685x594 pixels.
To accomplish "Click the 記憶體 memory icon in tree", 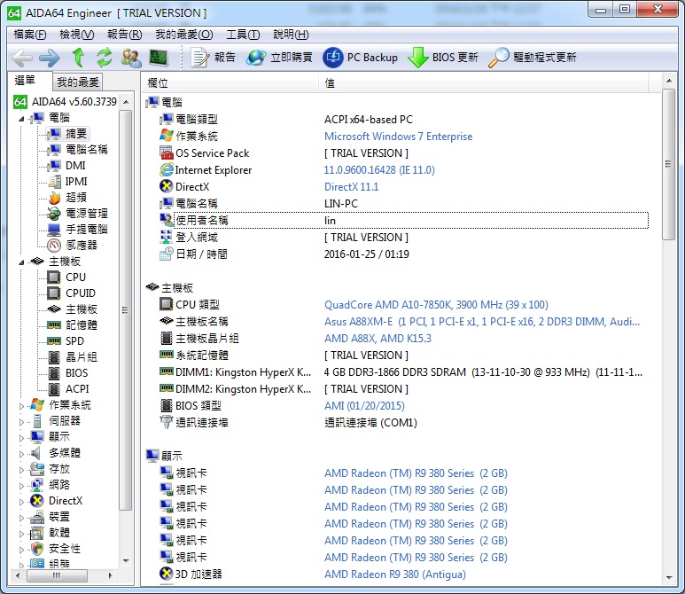I will click(54, 325).
